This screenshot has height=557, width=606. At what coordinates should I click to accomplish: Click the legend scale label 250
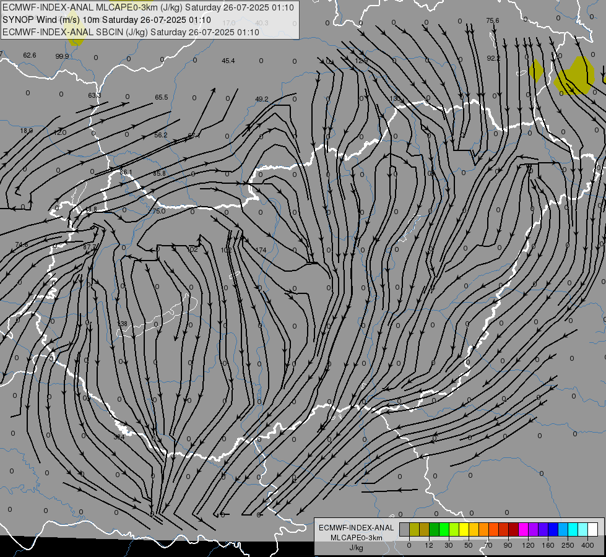pyautogui.click(x=568, y=545)
